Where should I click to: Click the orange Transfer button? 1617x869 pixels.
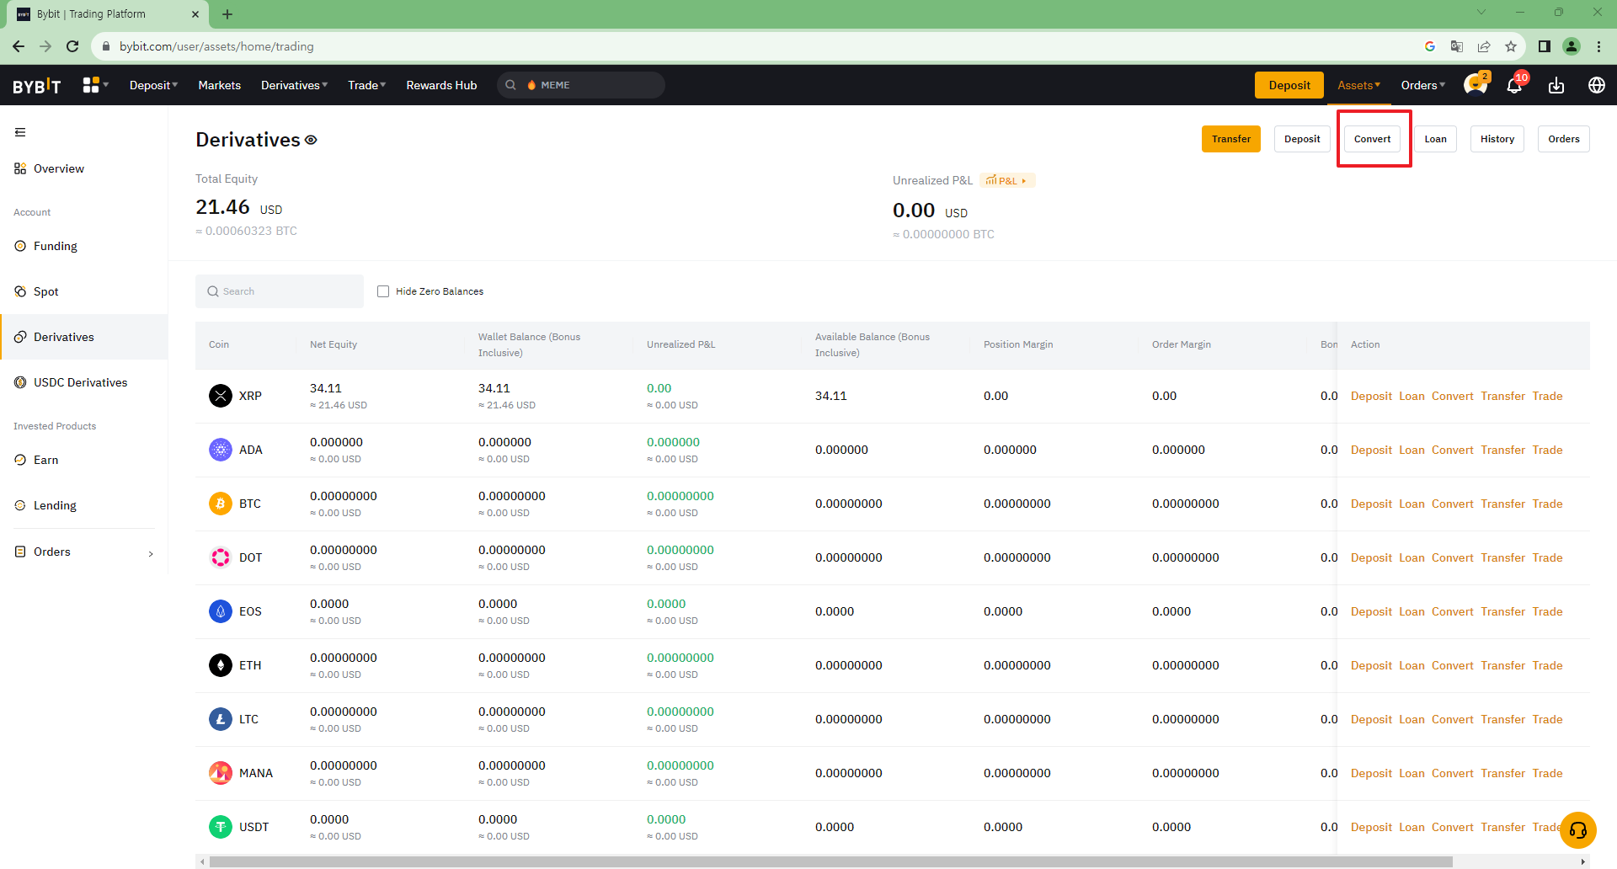1230,139
